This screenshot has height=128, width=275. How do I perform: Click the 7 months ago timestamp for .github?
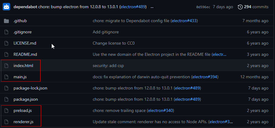coord(255,21)
